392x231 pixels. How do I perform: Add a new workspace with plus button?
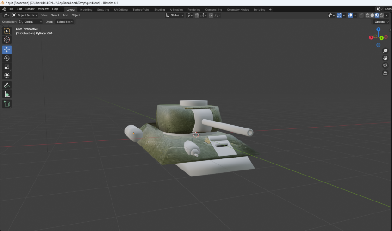click(270, 10)
